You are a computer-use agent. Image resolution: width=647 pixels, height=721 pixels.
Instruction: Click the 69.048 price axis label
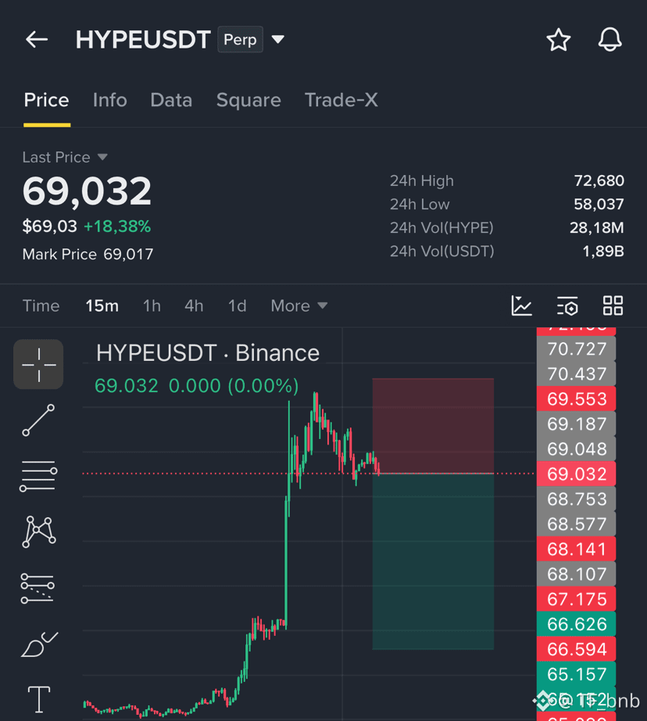(x=576, y=449)
